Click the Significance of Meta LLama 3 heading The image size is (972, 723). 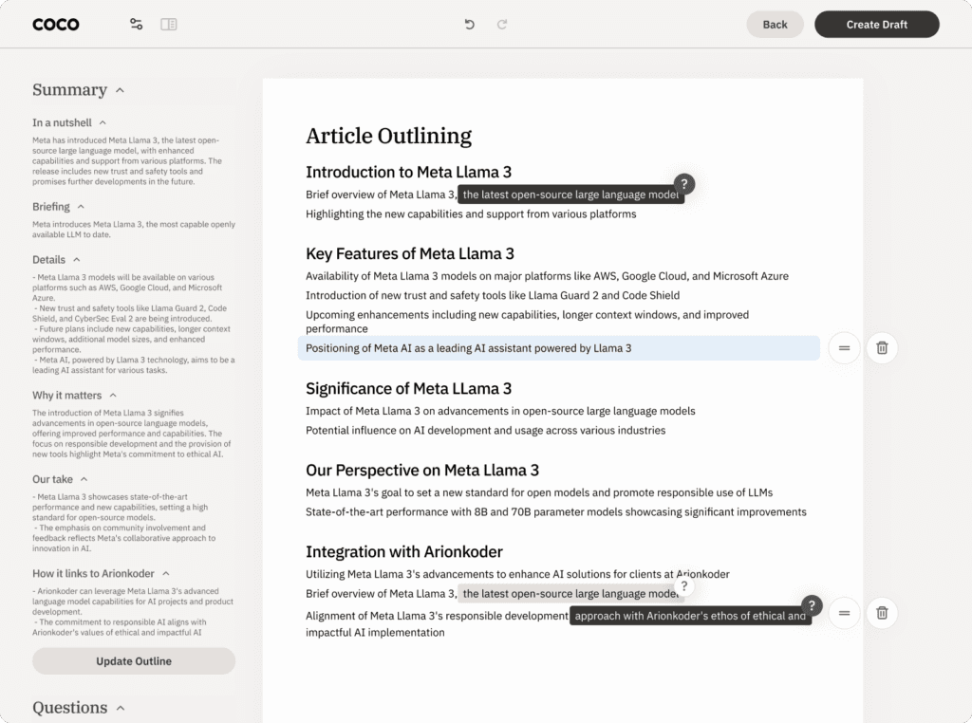coord(408,388)
